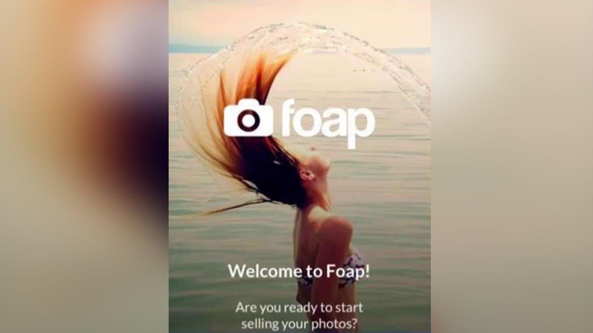Tap the woman's ear in the photo
593x333 pixels.
306,174
